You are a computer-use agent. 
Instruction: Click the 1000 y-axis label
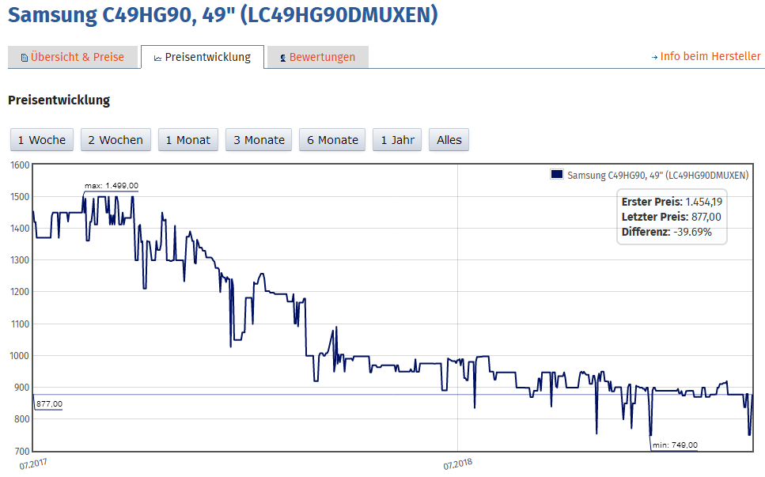tap(20, 355)
